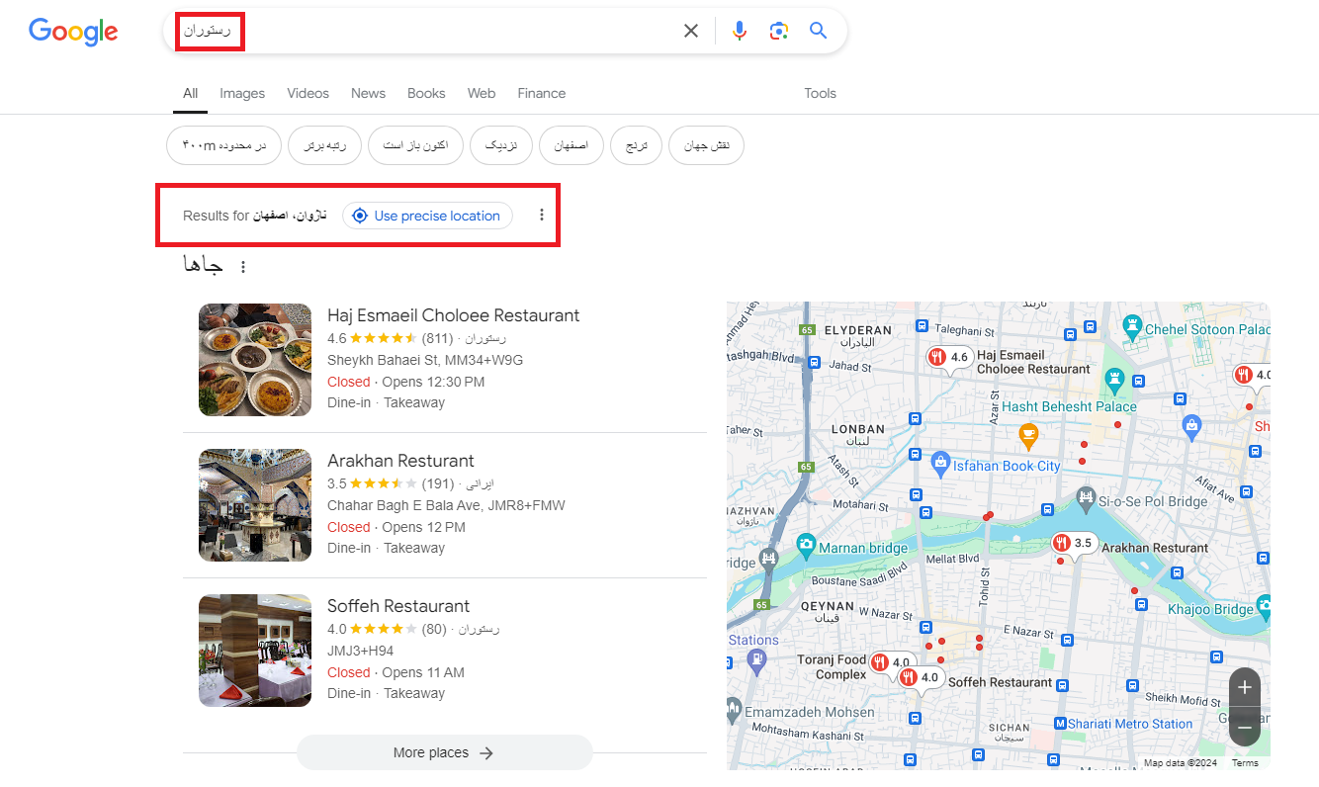This screenshot has height=787, width=1319.
Task: Toggle the 'در محدوده ۴۰۰m' filter chip
Action: [x=223, y=145]
